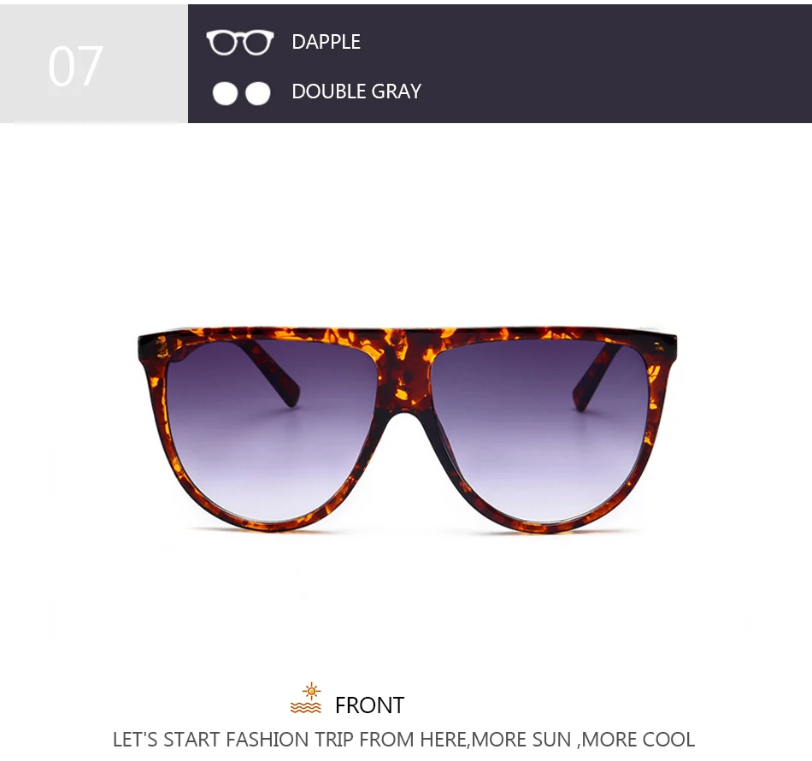Image resolution: width=812 pixels, height=761 pixels.
Task: Click the fashion trip slogan text
Action: [404, 740]
